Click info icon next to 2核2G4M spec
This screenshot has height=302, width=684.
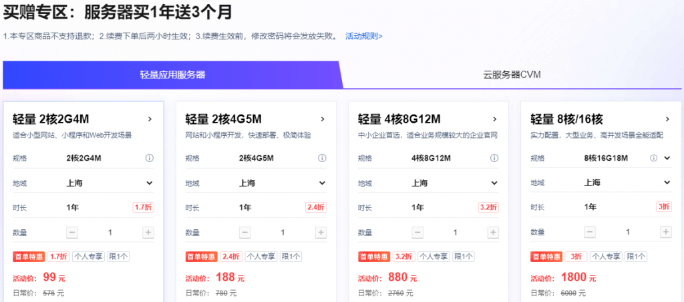point(150,159)
